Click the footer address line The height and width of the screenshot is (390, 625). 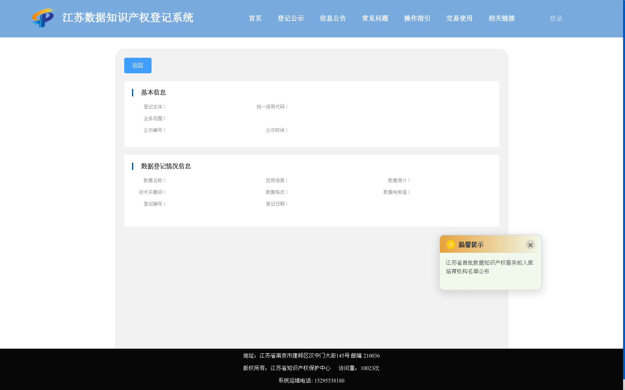coord(311,356)
